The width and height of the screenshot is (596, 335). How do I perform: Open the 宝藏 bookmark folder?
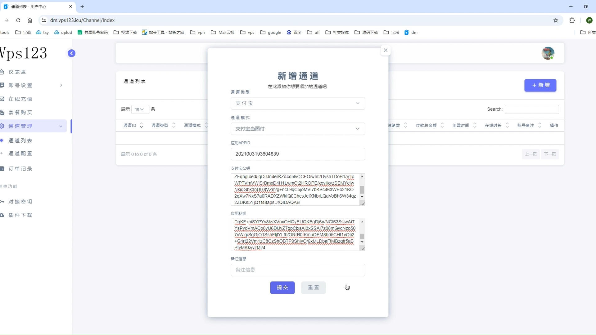coord(23,32)
